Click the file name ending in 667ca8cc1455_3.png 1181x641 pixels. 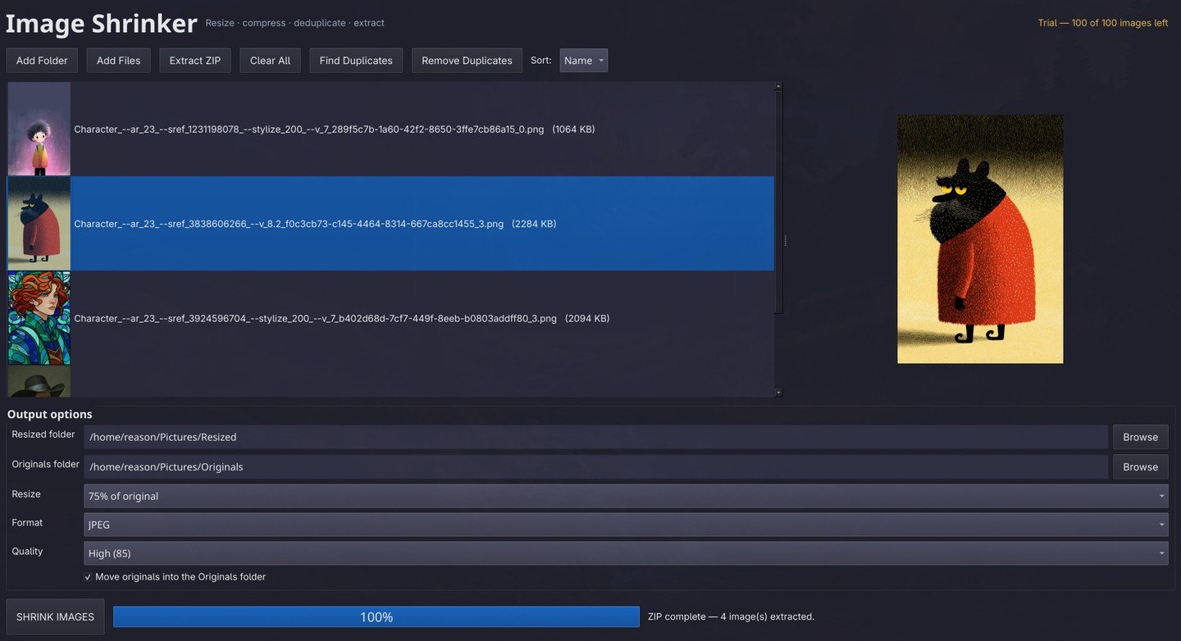point(289,224)
